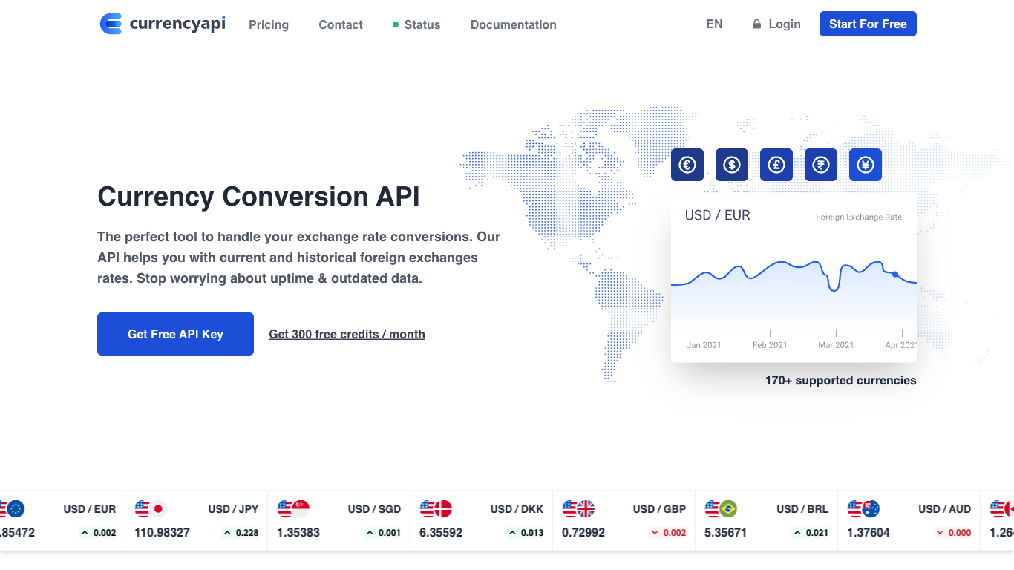Open the Pricing page
This screenshot has width=1014, height=570.
click(269, 24)
